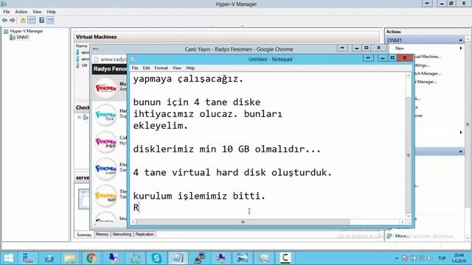
Task: Open the Help menu in Notepad
Action: (190, 68)
